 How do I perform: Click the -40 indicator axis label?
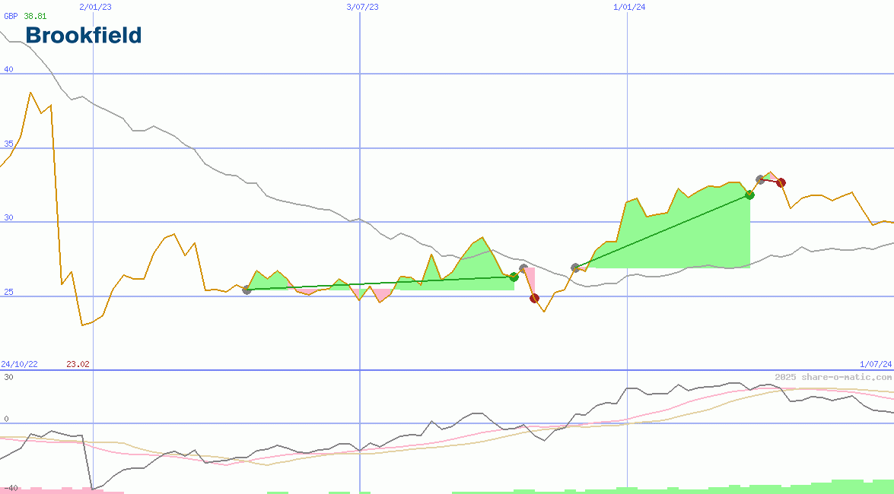(x=10, y=487)
